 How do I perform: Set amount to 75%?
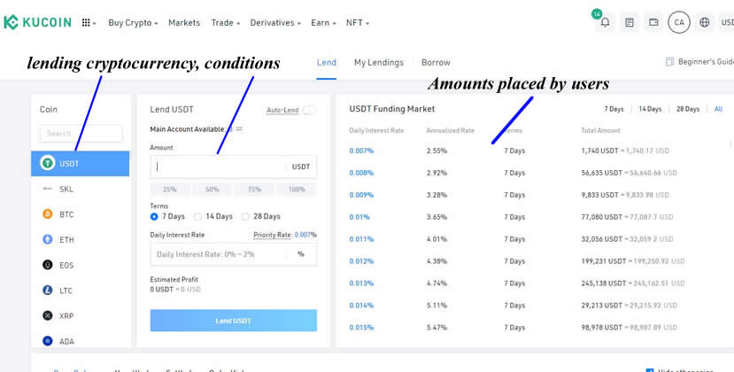(x=254, y=190)
